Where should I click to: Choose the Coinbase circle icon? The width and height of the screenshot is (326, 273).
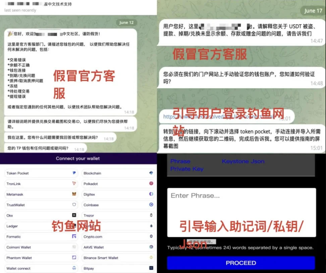[x=151, y=205]
